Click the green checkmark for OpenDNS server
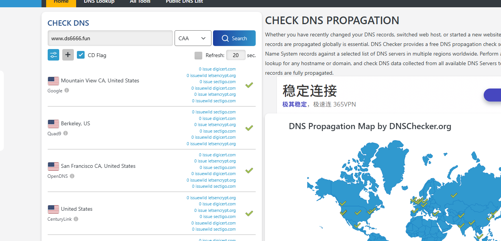This screenshot has width=501, height=241. coord(249,170)
